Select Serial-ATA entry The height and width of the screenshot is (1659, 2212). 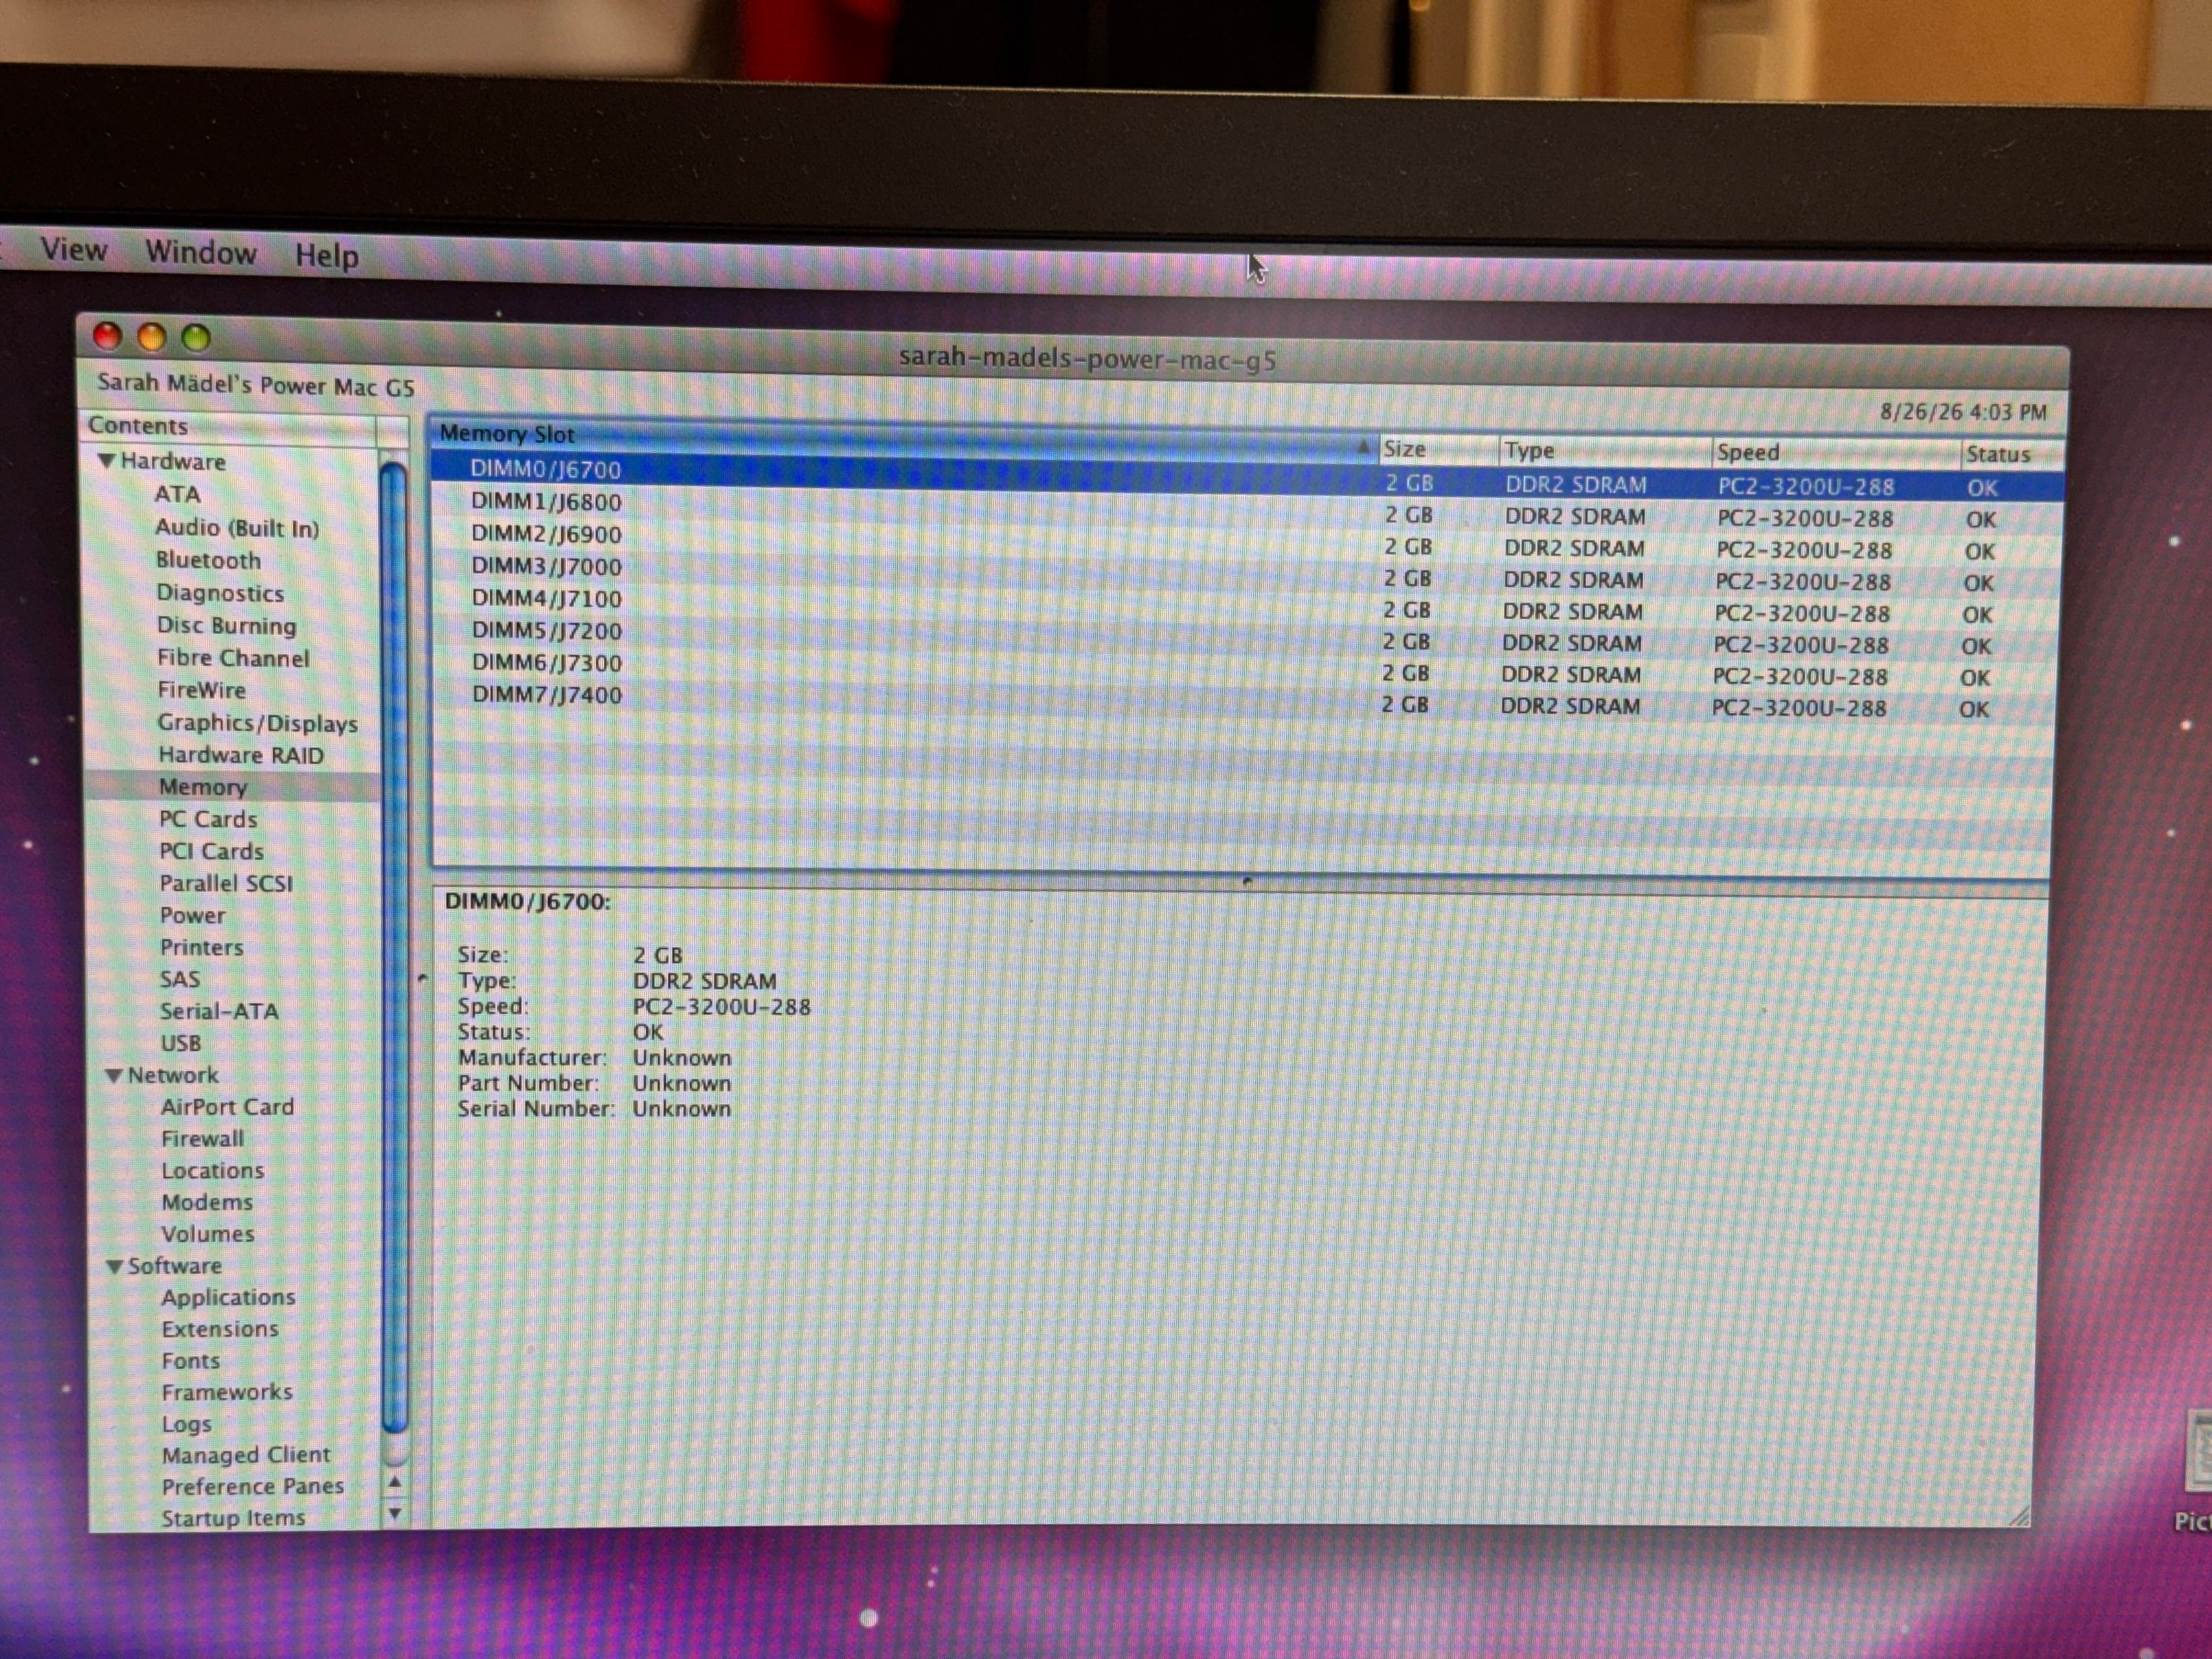219,1011
